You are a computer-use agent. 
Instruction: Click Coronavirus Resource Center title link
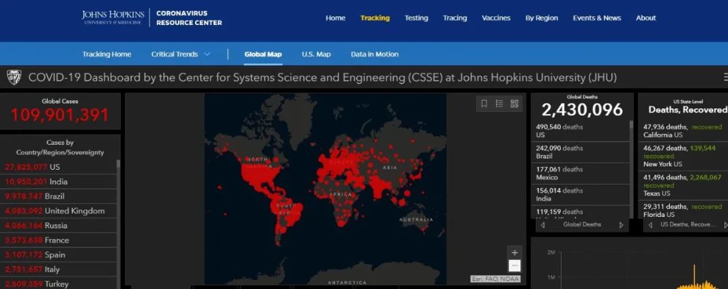pos(189,18)
